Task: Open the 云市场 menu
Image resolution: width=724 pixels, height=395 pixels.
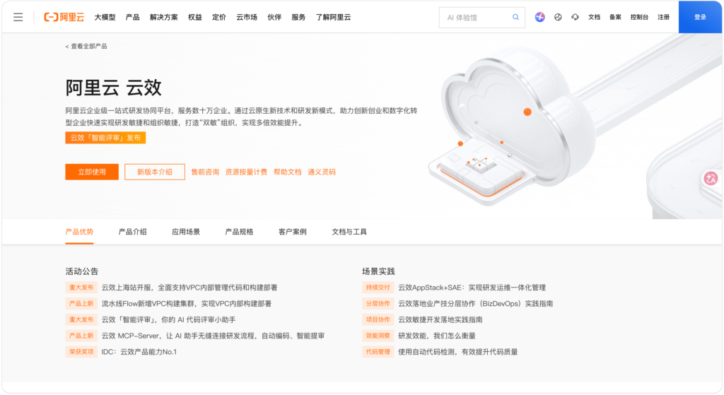Action: click(247, 17)
